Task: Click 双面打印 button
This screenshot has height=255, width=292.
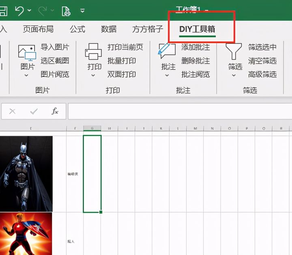Action: 122,74
